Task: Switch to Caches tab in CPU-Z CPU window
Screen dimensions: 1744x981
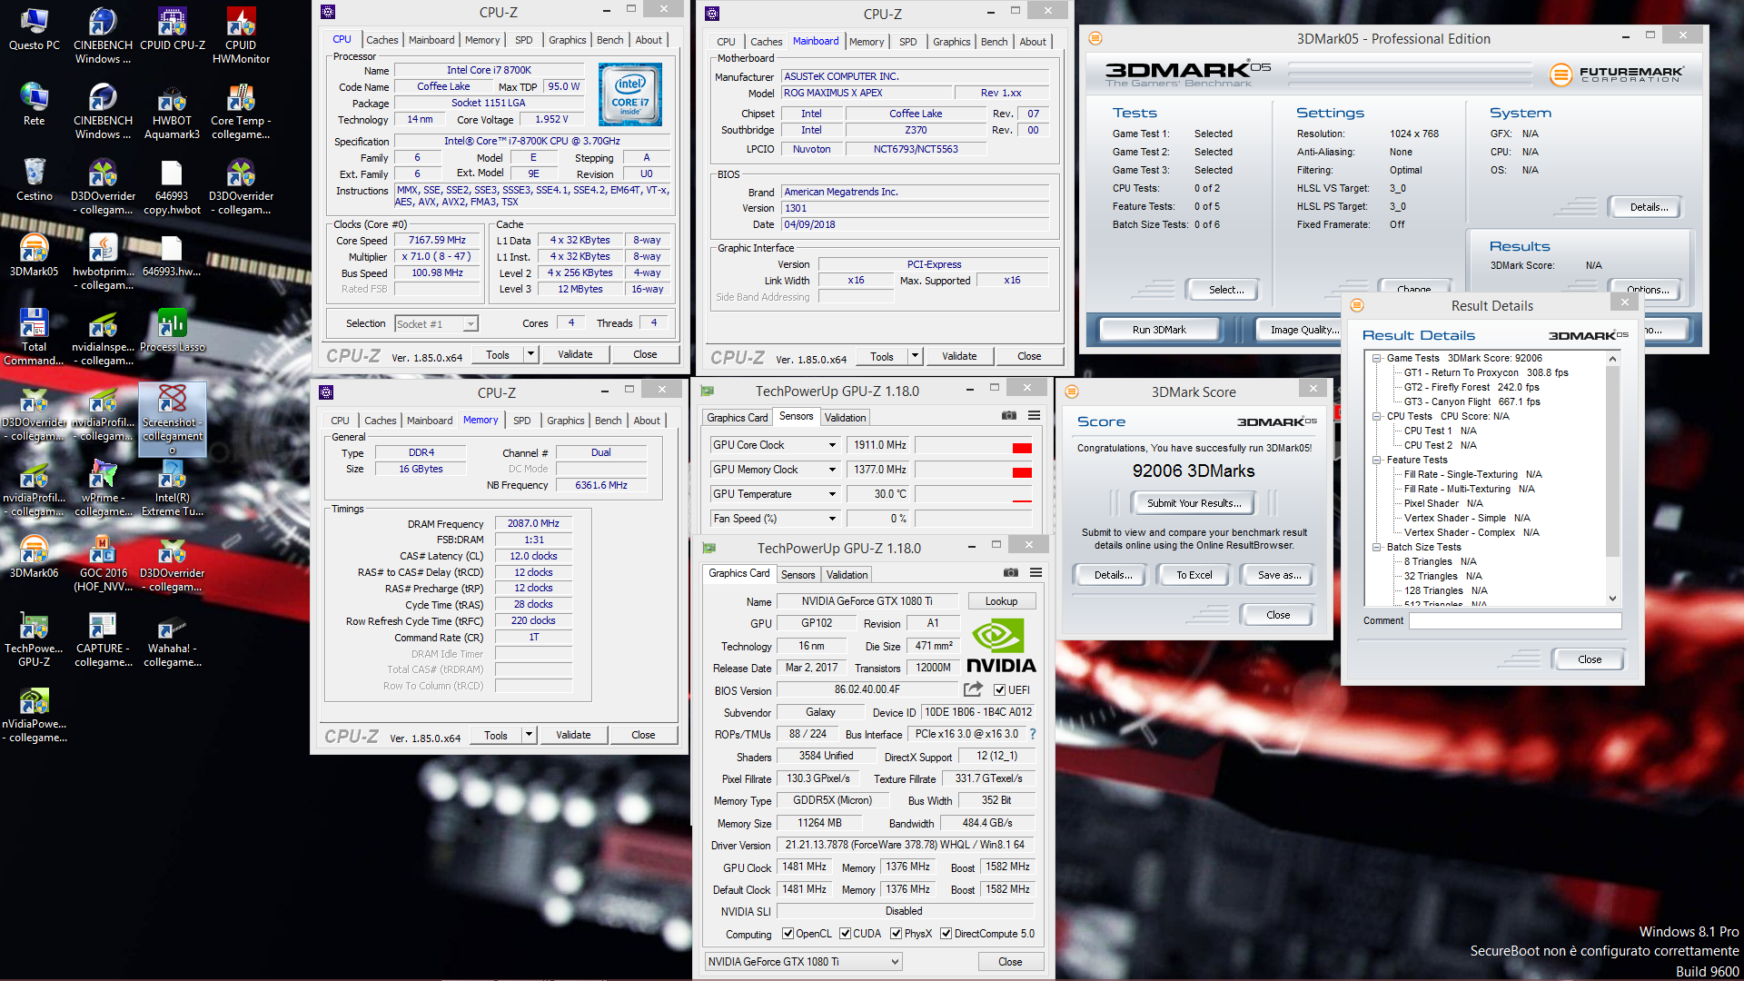Action: (381, 40)
